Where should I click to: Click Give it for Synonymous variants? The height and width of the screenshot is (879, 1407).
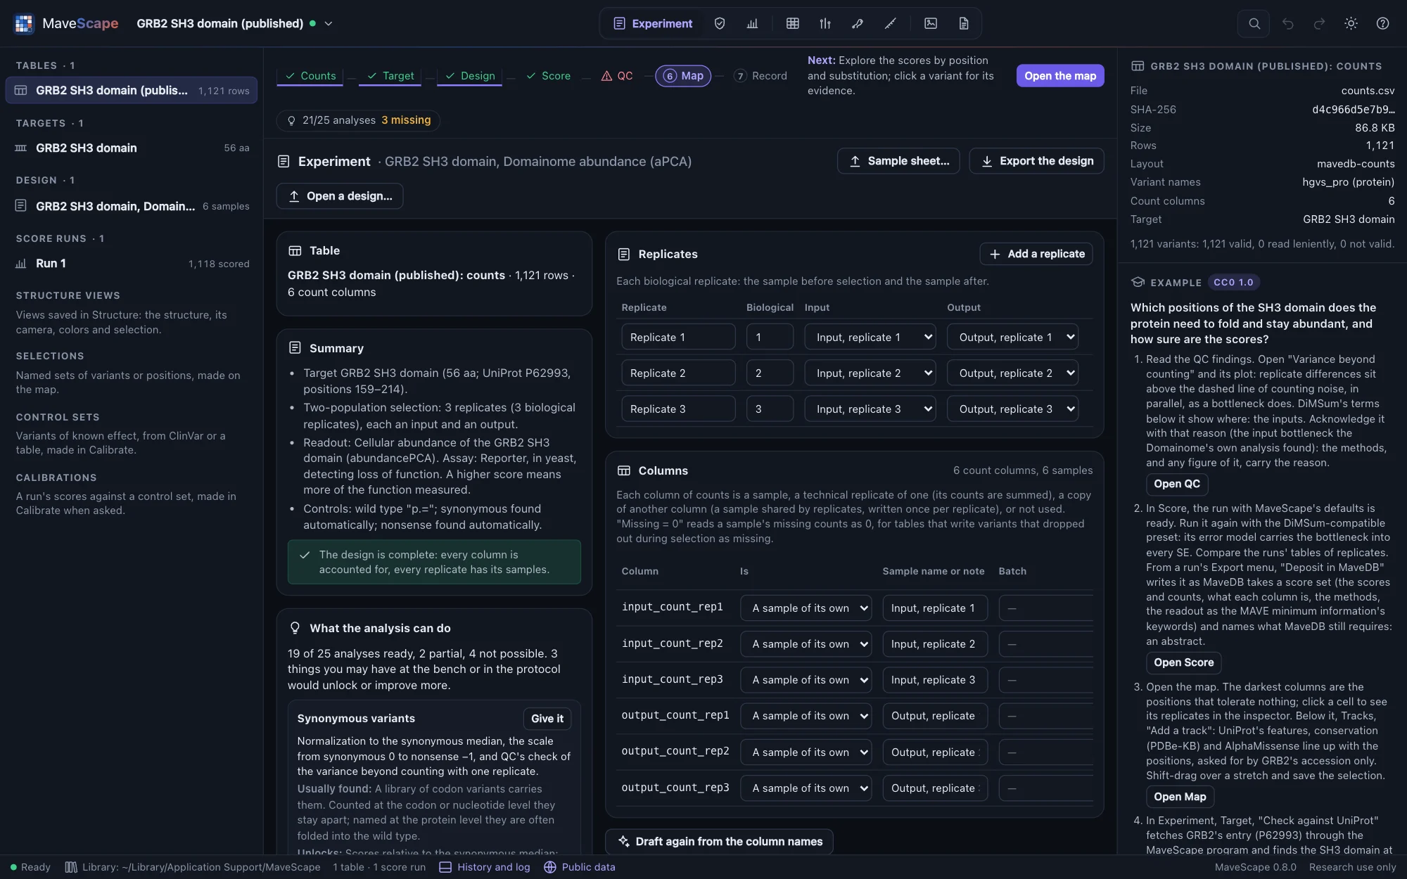click(547, 718)
